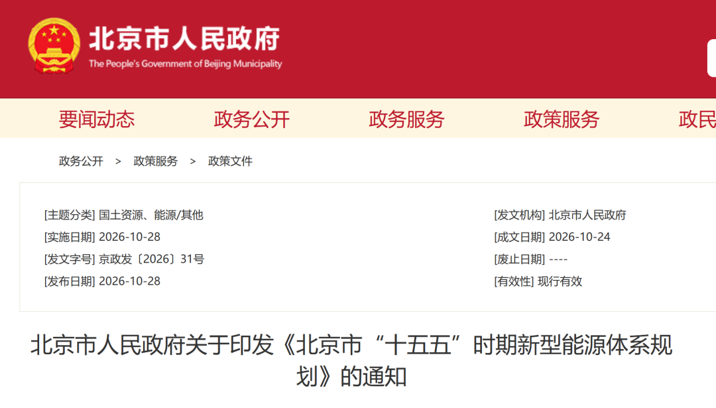Viewport: 716px width, 408px height.
Task: Select the 主题分类 value 国土资源、能源/其他
Action: coord(151,215)
